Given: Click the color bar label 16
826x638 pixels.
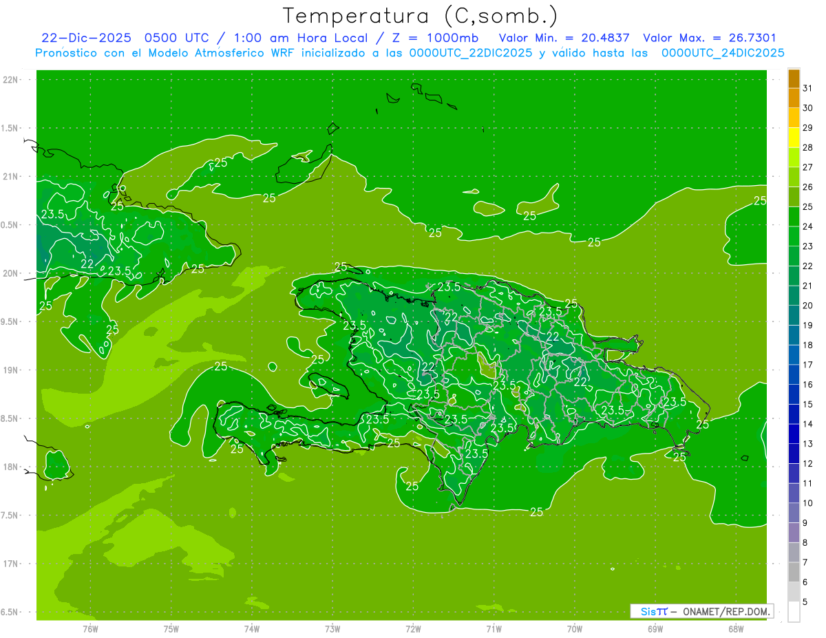Looking at the screenshot, I should [x=807, y=384].
